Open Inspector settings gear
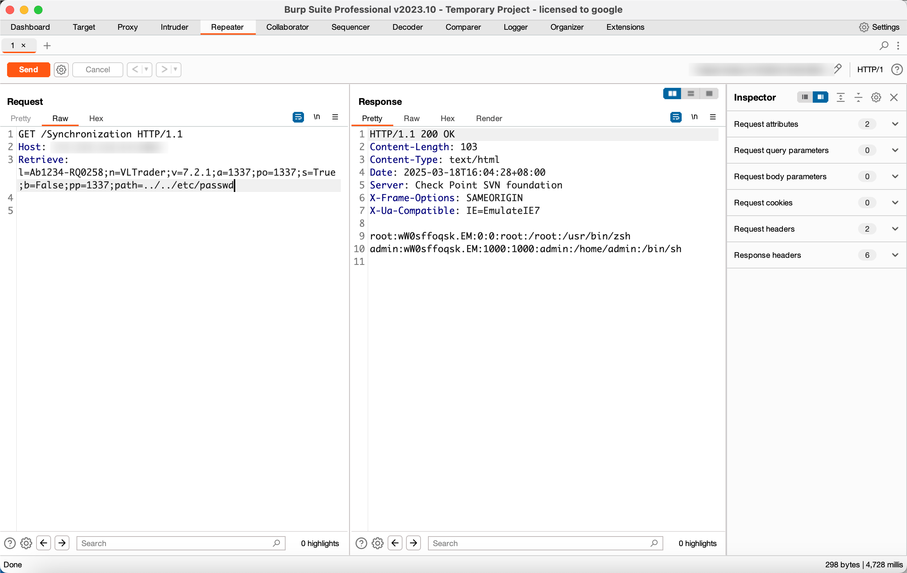Viewport: 907px width, 573px height. (x=876, y=97)
